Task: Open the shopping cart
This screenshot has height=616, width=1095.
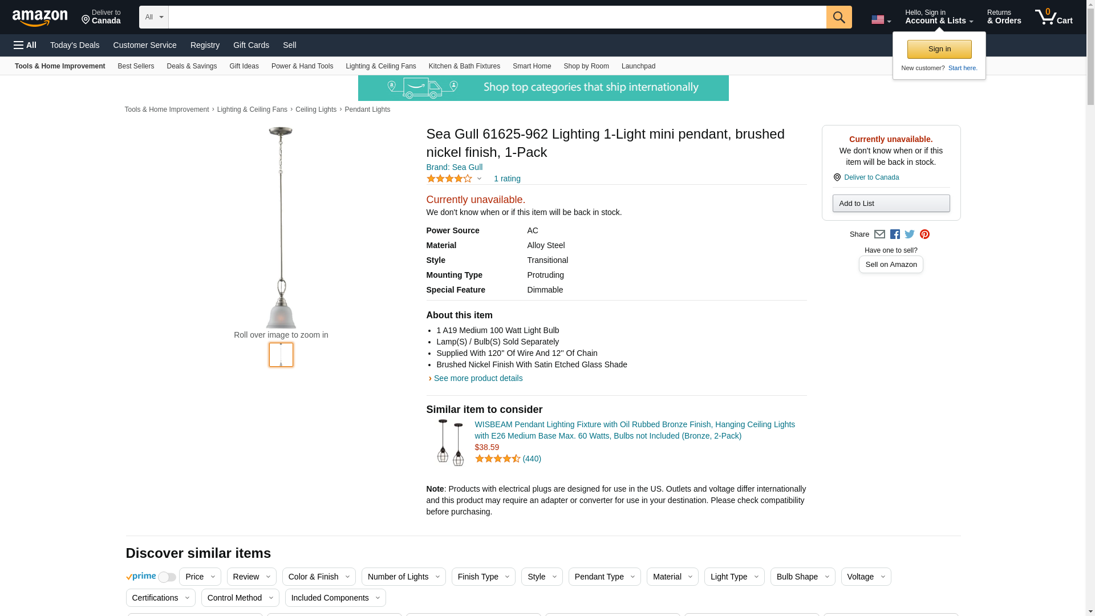Action: pos(1053,17)
